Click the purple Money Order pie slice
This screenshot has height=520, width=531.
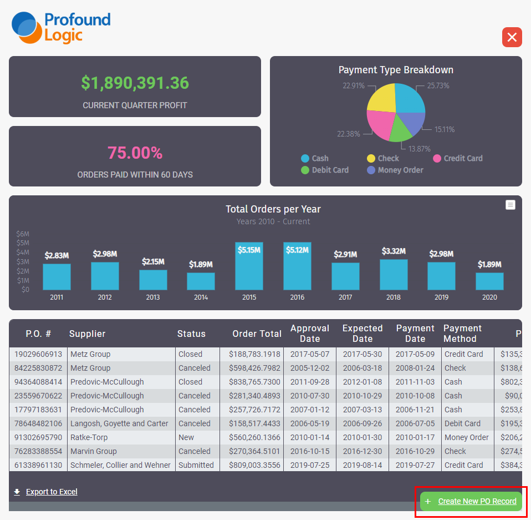413,123
